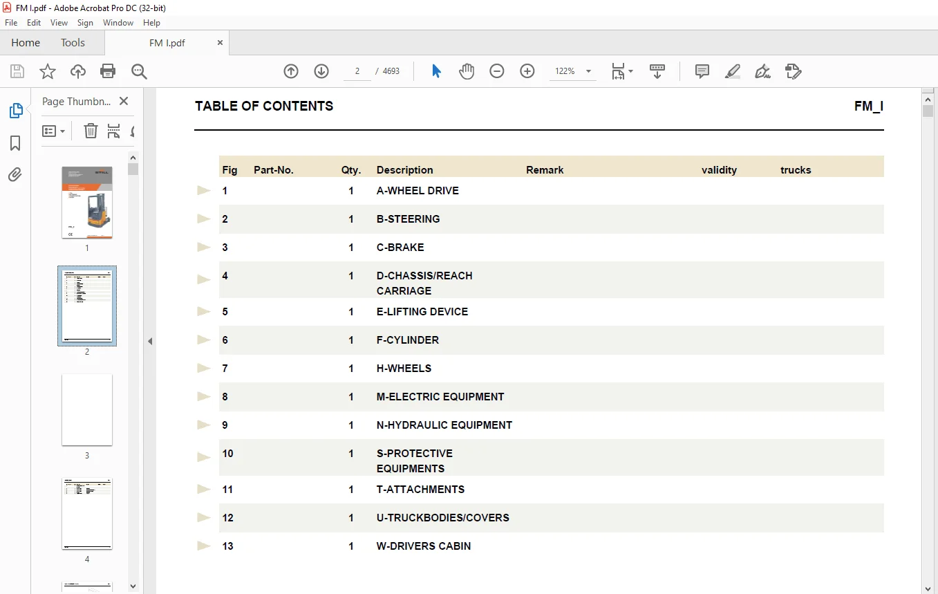Open the Bookmarks panel

pos(15,143)
